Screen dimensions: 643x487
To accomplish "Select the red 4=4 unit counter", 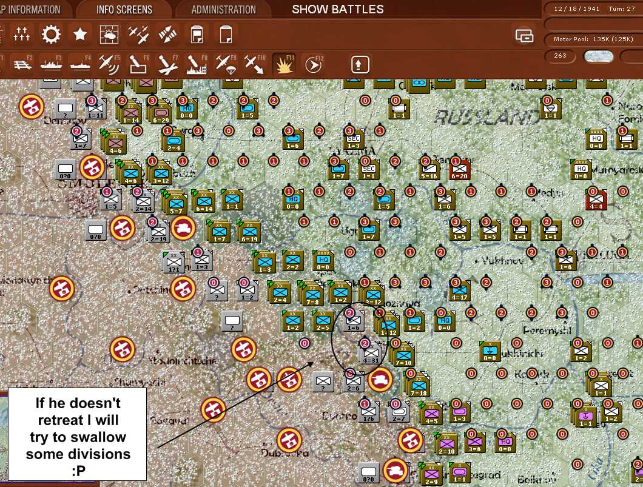I will click(x=596, y=201).
